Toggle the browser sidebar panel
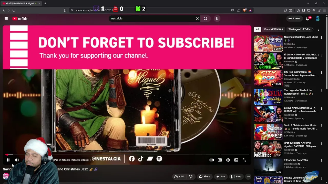The image size is (328, 184). (x=304, y=10)
